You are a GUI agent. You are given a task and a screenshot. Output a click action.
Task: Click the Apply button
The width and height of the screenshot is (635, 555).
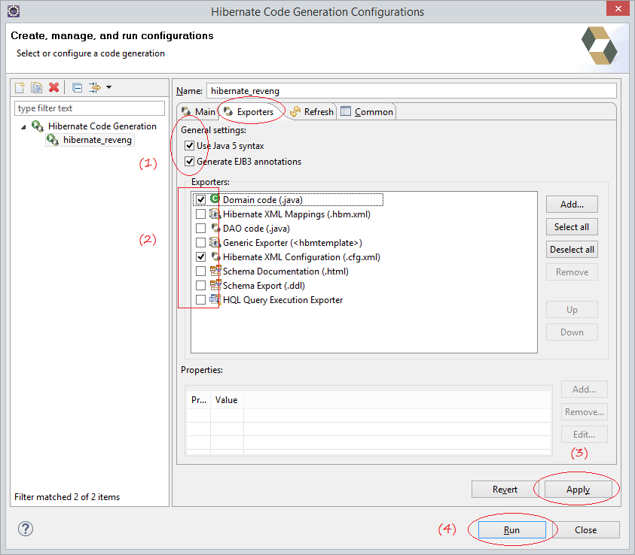coord(578,489)
